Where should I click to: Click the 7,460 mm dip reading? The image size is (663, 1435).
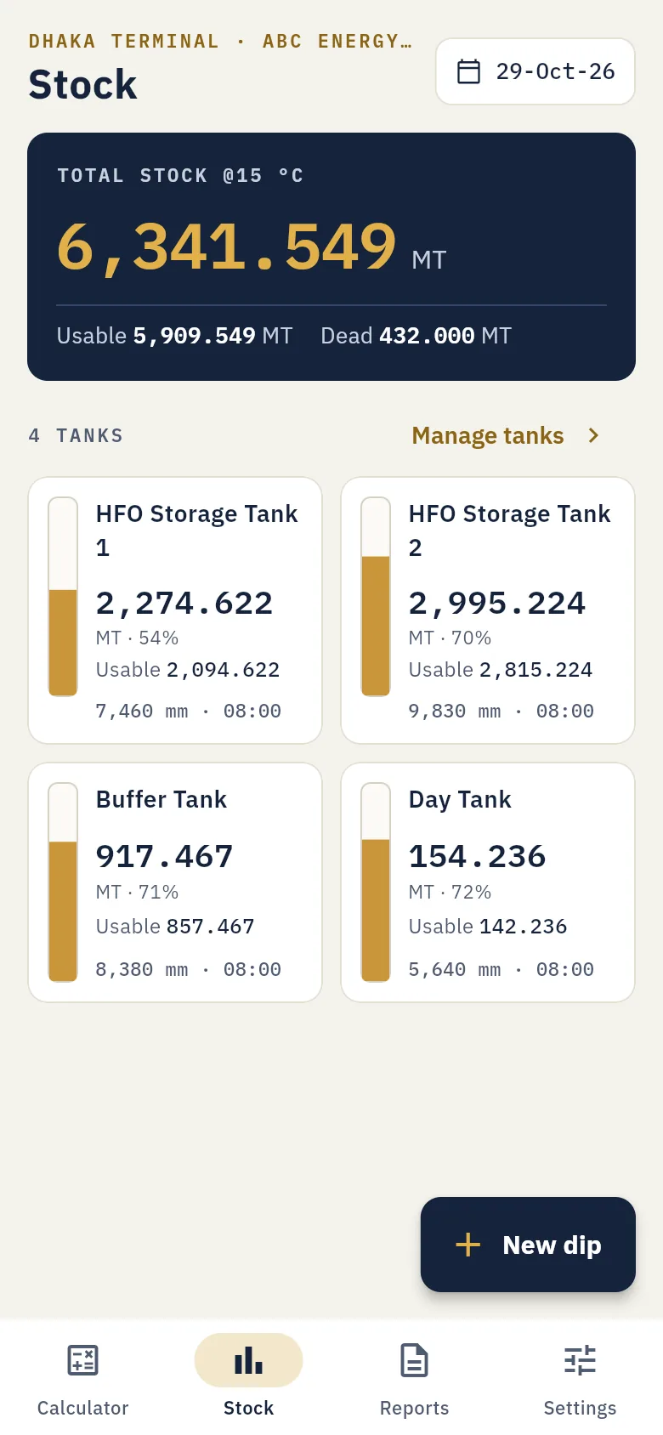point(142,711)
